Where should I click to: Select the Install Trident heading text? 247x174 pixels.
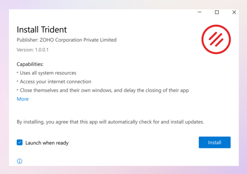pyautogui.click(x=42, y=30)
